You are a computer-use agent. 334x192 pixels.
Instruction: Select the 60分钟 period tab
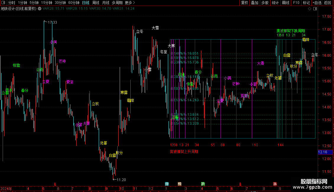(74, 3)
